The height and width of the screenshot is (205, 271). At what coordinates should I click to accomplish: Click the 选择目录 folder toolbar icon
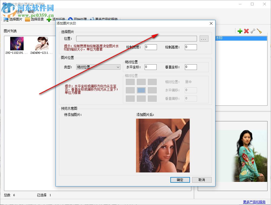coord(28,19)
